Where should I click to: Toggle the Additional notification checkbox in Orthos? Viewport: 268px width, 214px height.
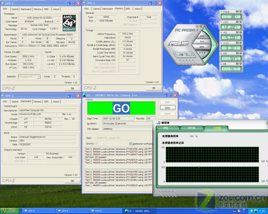131,144
